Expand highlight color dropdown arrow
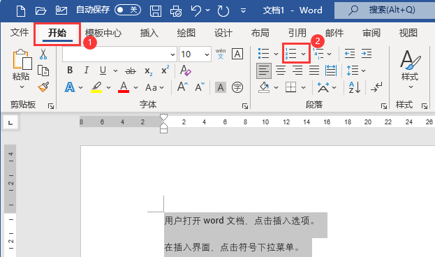Image resolution: width=435 pixels, height=257 pixels. point(109,87)
